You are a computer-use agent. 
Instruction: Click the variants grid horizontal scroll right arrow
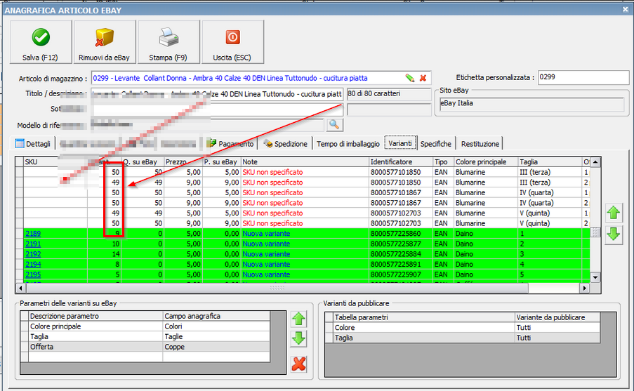[584, 288]
